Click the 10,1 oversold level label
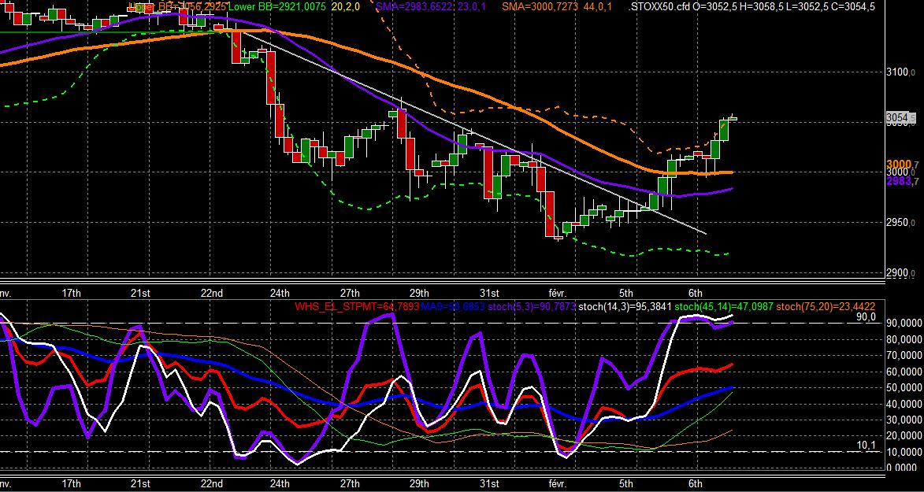Image resolution: width=924 pixels, height=492 pixels. (866, 446)
